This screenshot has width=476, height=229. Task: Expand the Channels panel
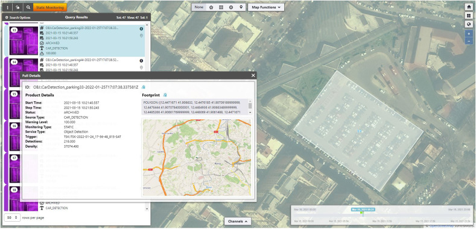238,221
